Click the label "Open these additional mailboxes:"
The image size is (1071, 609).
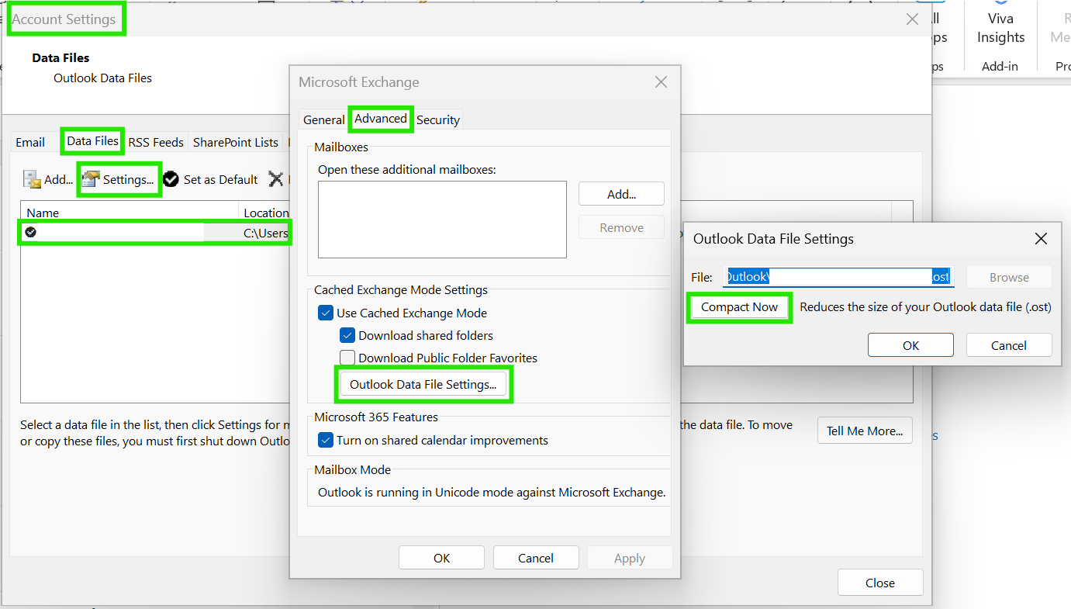(407, 169)
